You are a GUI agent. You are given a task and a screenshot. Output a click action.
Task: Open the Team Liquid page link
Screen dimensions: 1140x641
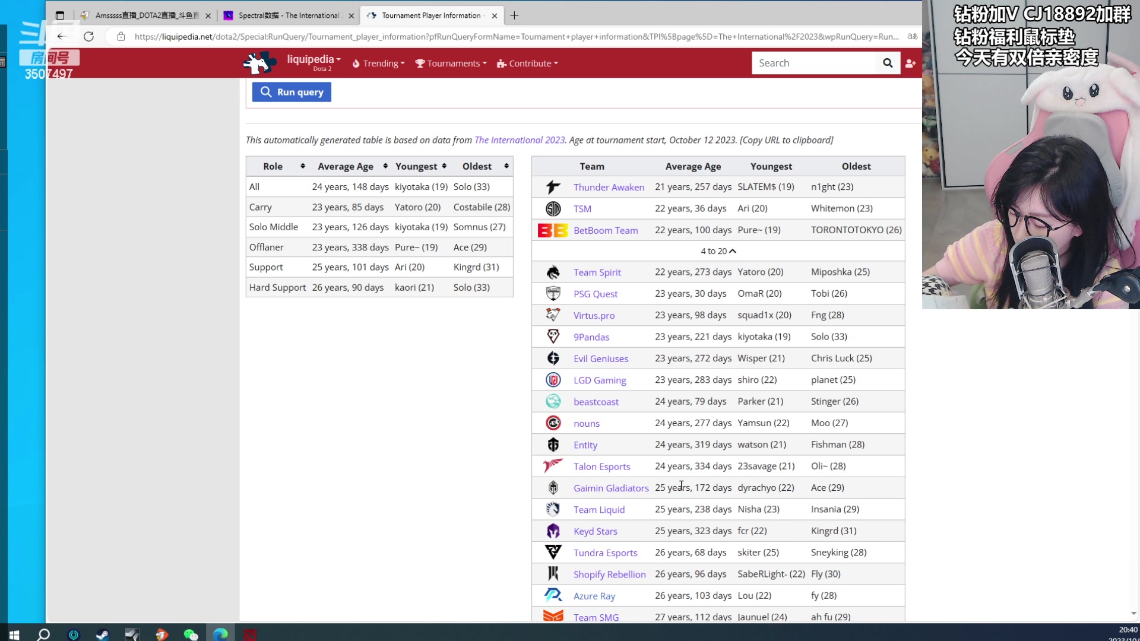point(599,509)
